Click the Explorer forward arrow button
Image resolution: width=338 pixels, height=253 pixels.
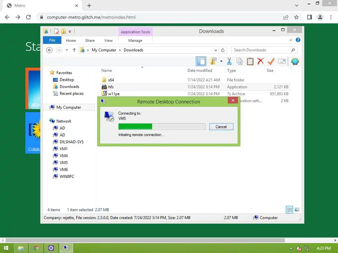point(59,50)
